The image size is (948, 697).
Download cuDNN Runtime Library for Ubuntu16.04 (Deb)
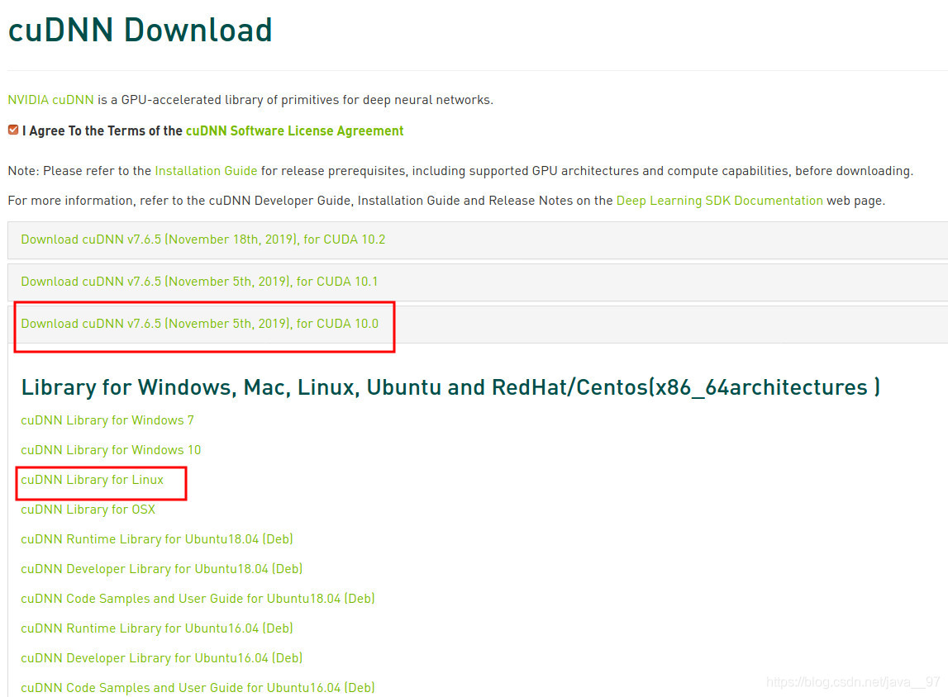(157, 628)
